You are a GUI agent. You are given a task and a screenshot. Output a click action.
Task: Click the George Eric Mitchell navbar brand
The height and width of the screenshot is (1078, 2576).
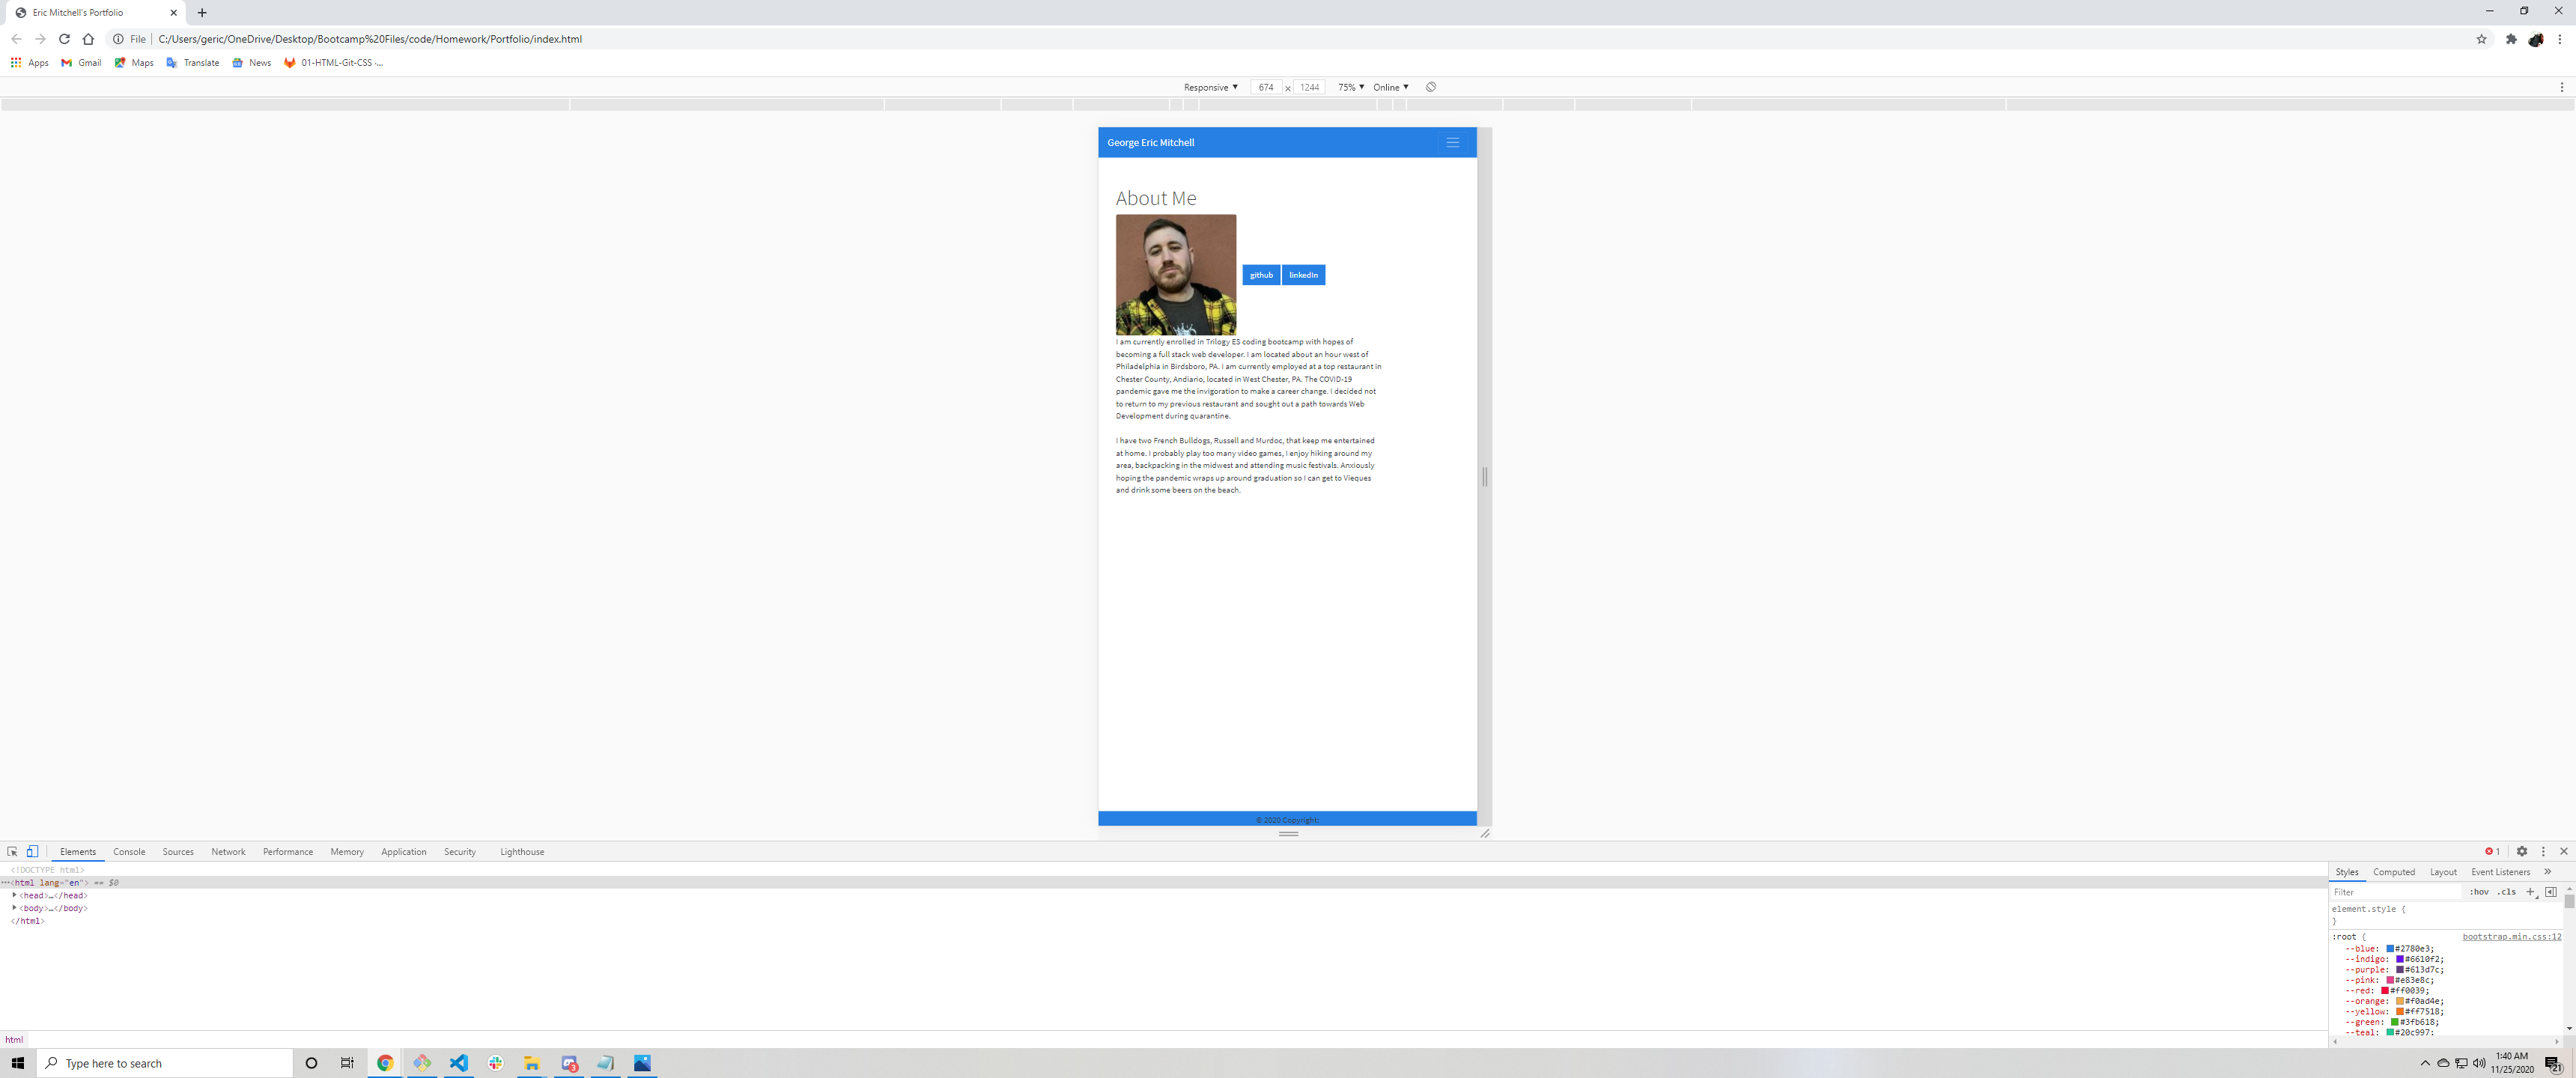point(1150,142)
